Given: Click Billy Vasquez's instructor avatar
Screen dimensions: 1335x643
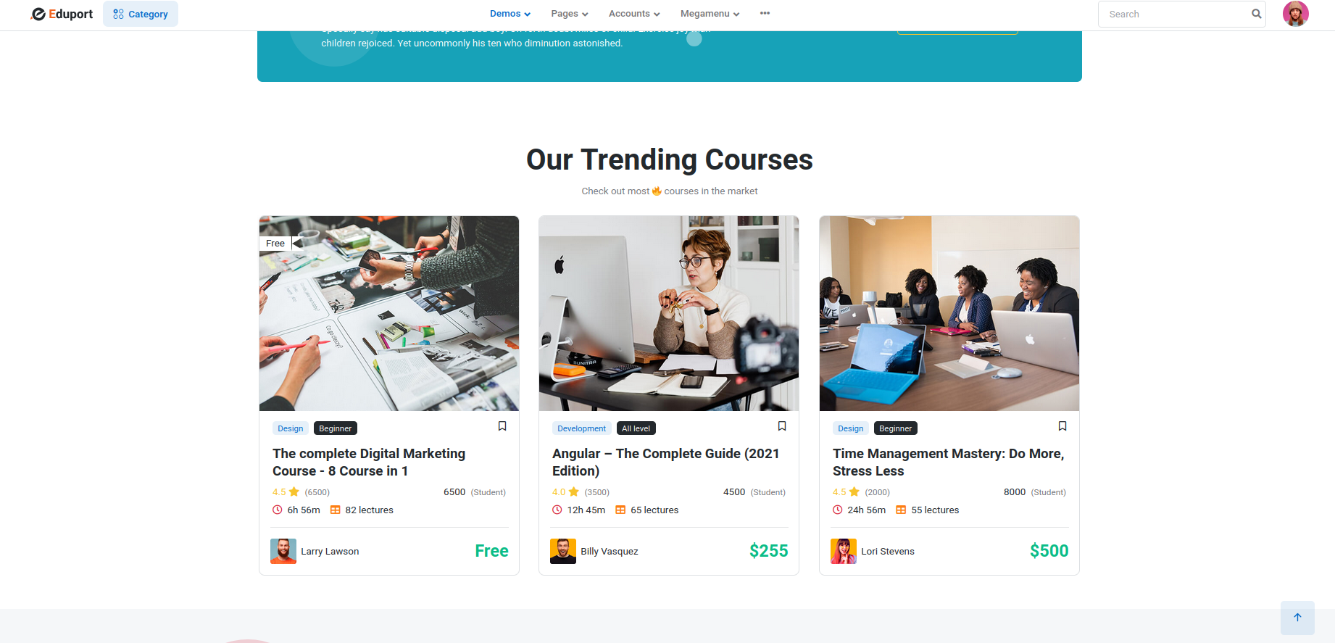Looking at the screenshot, I should click(563, 551).
